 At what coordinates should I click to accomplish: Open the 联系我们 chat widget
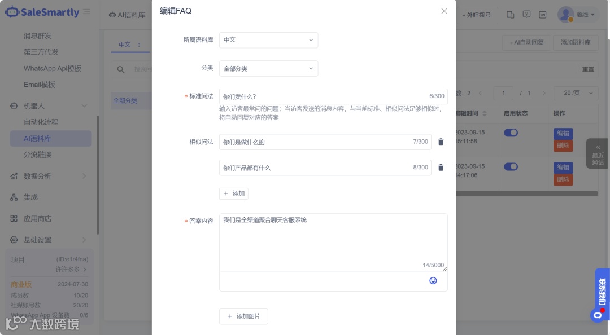[602, 296]
